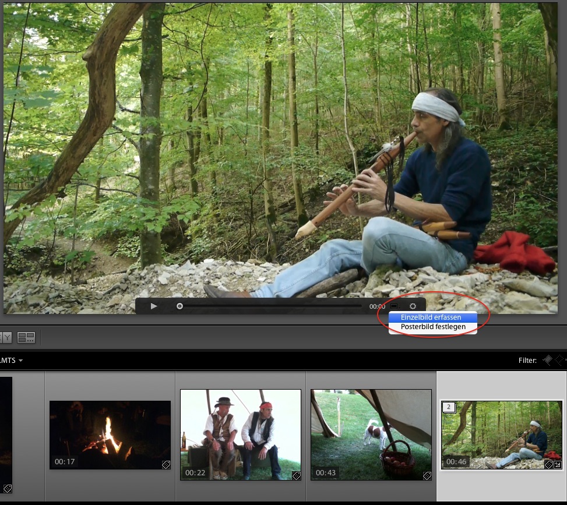The height and width of the screenshot is (505, 567).
Task: Click keyword badge on two seated men thumbnail
Action: click(296, 475)
